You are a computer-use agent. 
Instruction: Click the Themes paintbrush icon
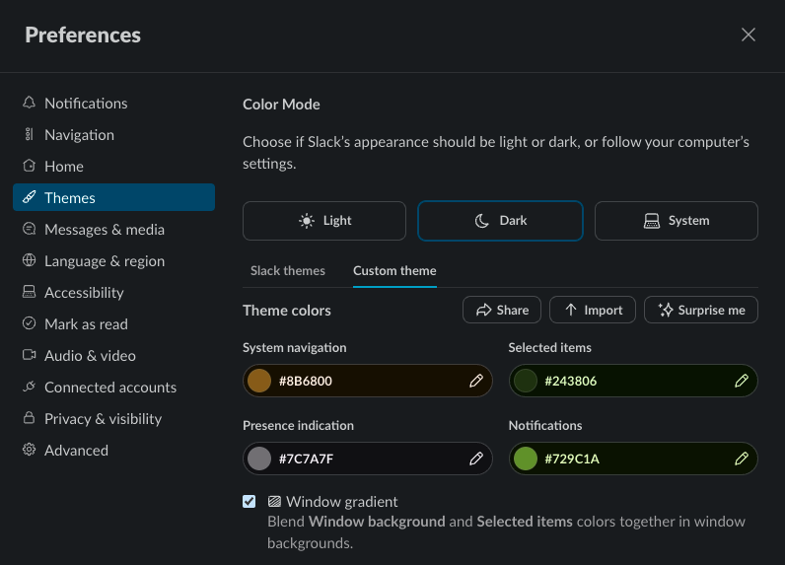(x=29, y=197)
